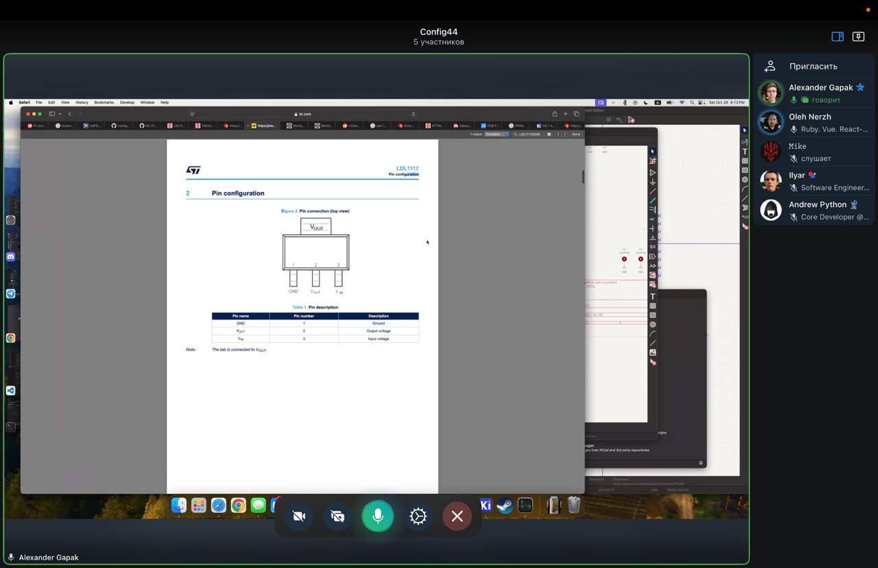Open the Bookmarks menu in Safari

point(104,102)
